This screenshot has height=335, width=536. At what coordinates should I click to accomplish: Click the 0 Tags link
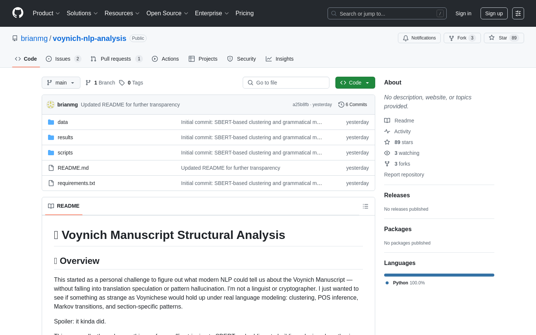[x=131, y=83]
